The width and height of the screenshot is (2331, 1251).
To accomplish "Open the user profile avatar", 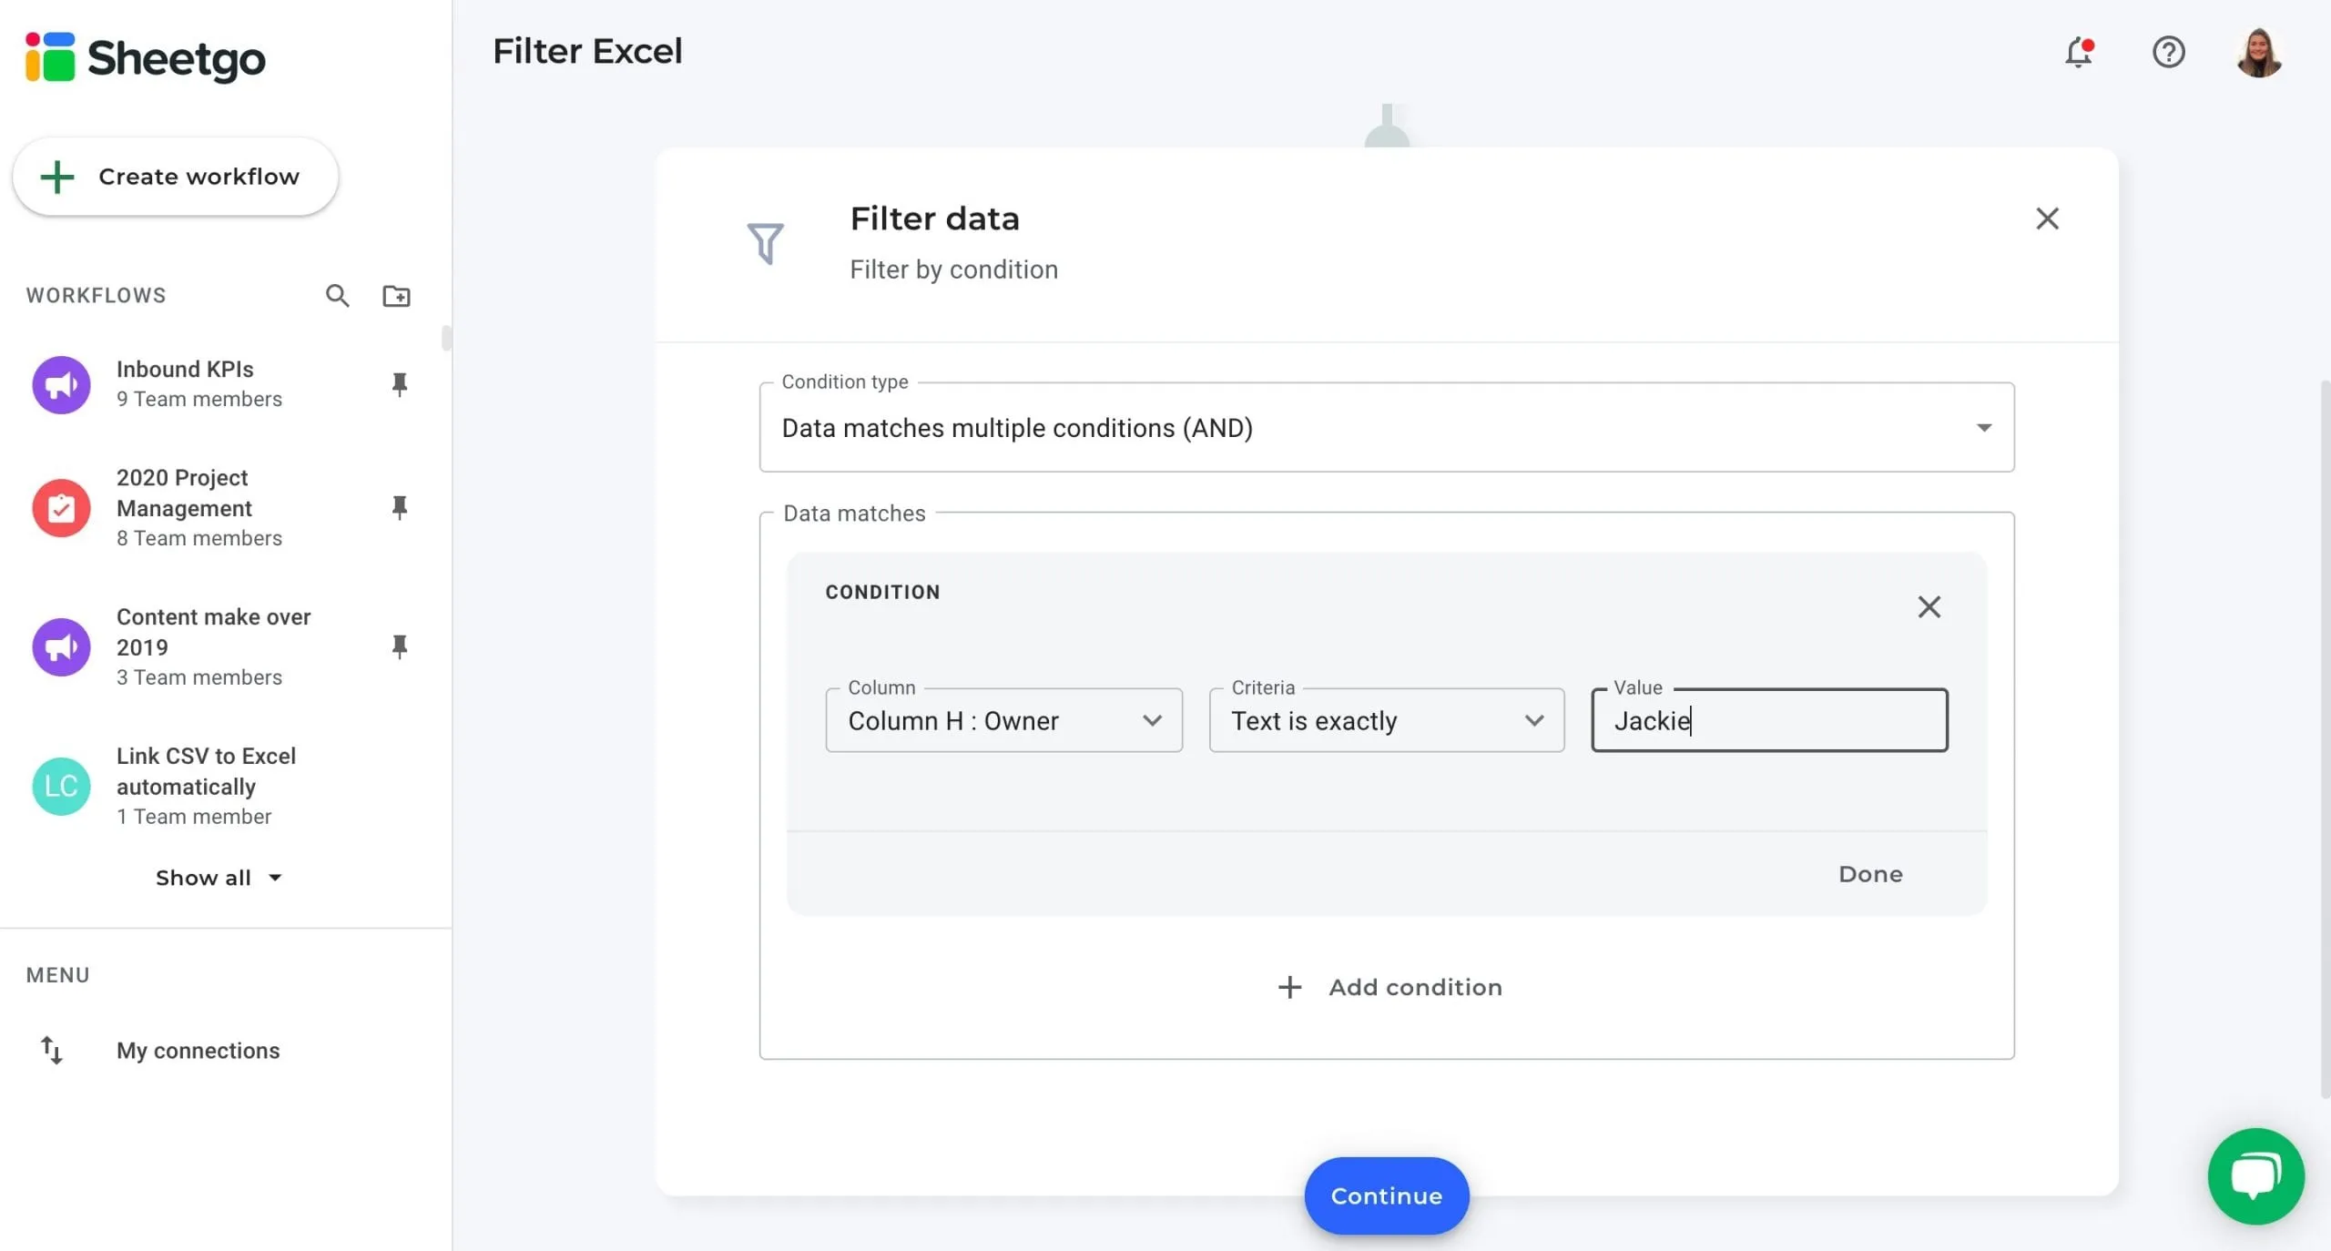I will [2259, 53].
